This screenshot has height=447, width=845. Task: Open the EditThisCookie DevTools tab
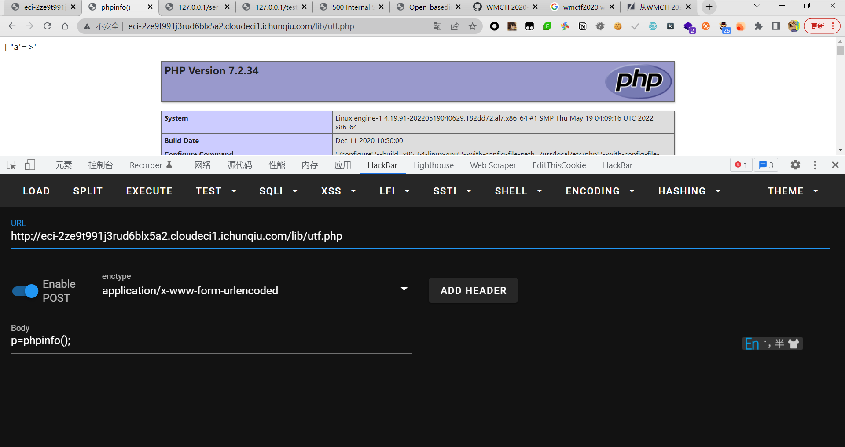(559, 165)
